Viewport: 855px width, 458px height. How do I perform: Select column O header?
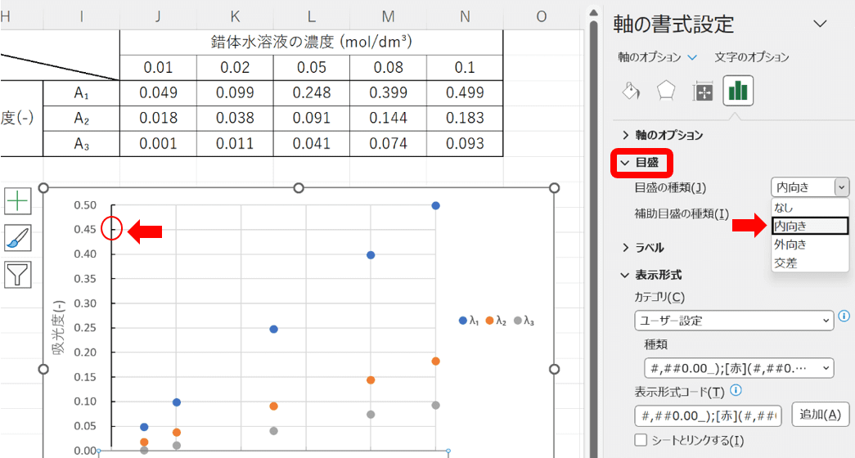tap(542, 16)
